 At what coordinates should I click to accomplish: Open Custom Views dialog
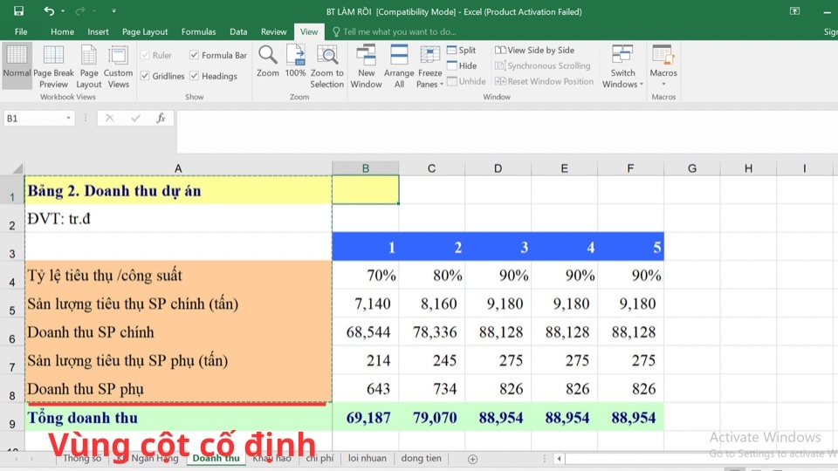coord(118,67)
